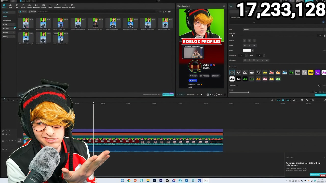Open the preview panel hamburger menu
This screenshot has height=183, width=326.
pos(224,6)
